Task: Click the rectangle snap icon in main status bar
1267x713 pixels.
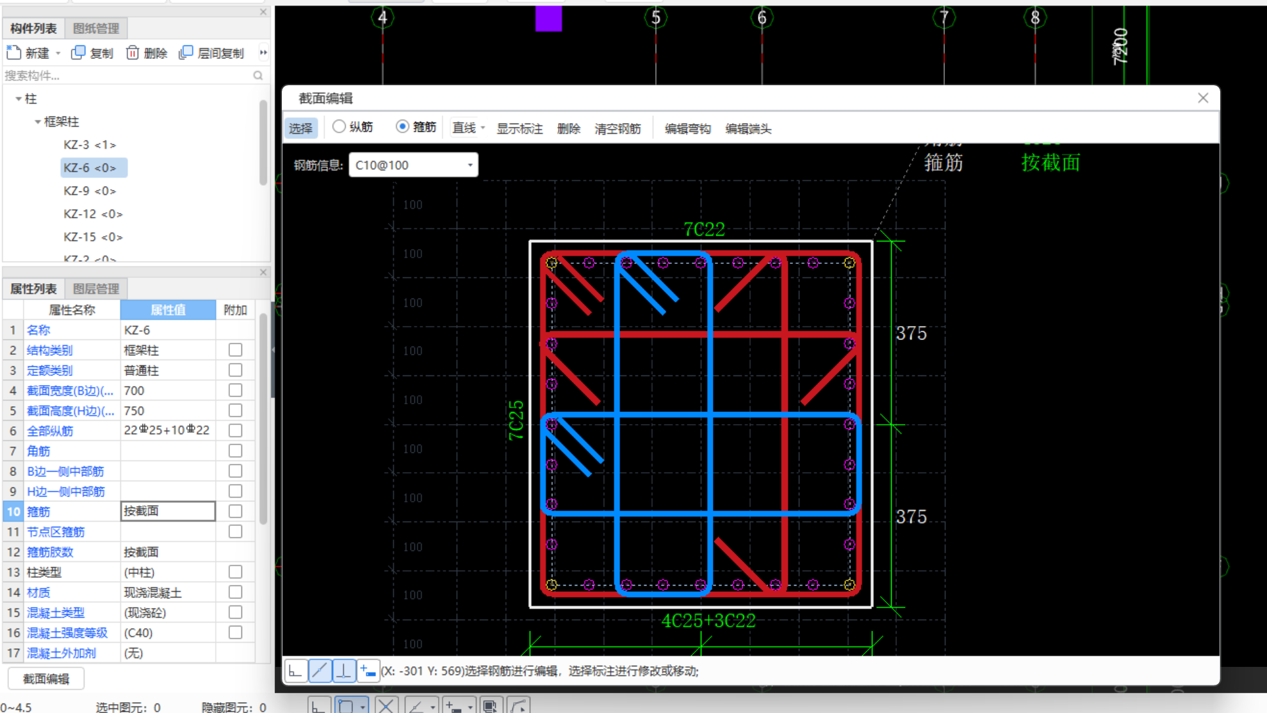Action: tap(347, 706)
